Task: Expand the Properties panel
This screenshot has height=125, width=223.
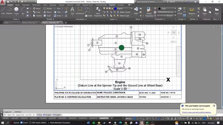Action: [160, 19]
